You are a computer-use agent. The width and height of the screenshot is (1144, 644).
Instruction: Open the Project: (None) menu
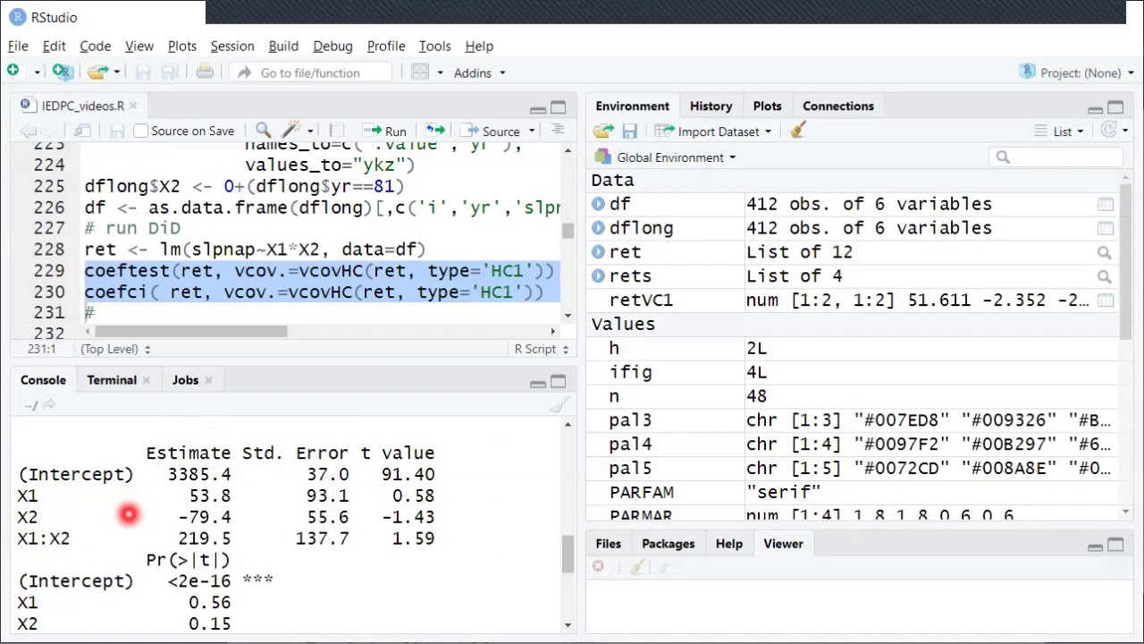tap(1078, 72)
